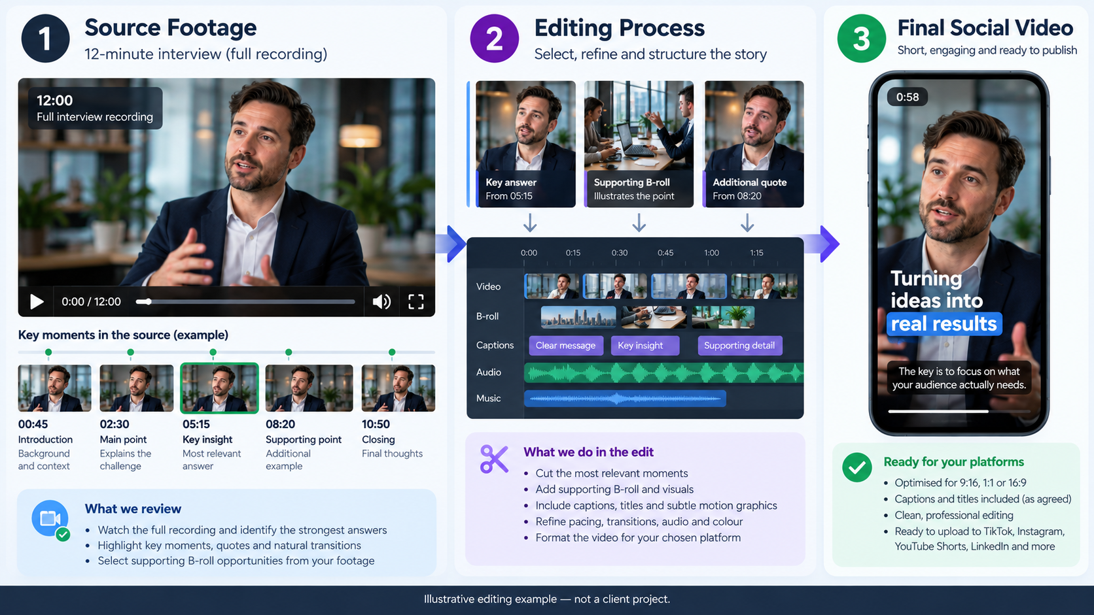
Task: Click the phone video progress bar
Action: click(x=959, y=412)
